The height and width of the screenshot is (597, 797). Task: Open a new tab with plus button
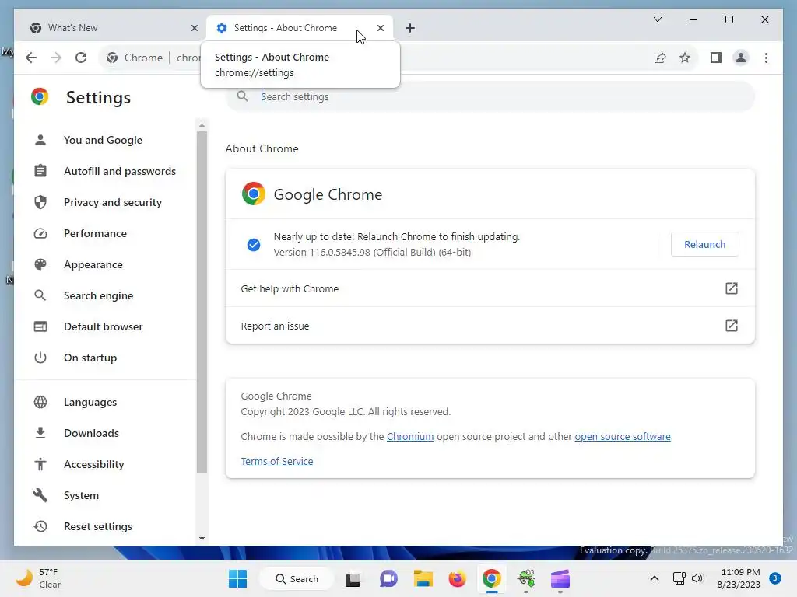pos(410,28)
